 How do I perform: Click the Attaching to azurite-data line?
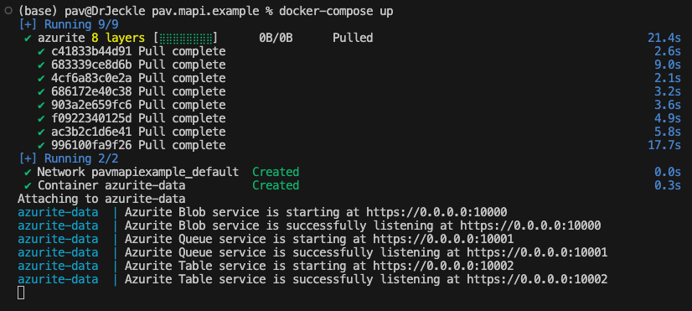[x=101, y=199]
